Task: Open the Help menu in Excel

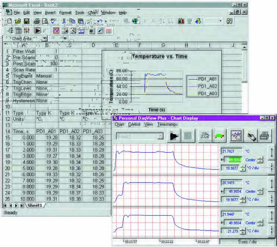Action: point(123,13)
